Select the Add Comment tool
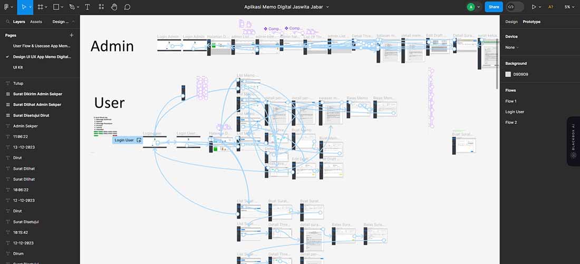Viewport: 580px width, 264px height. pyautogui.click(x=127, y=7)
